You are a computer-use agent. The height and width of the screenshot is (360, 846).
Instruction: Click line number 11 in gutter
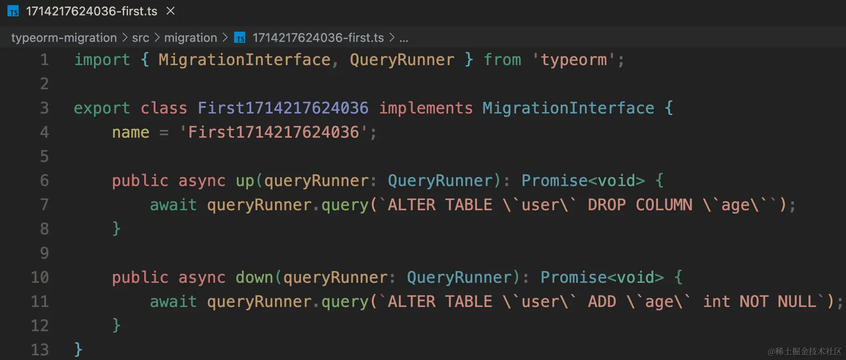tap(40, 301)
